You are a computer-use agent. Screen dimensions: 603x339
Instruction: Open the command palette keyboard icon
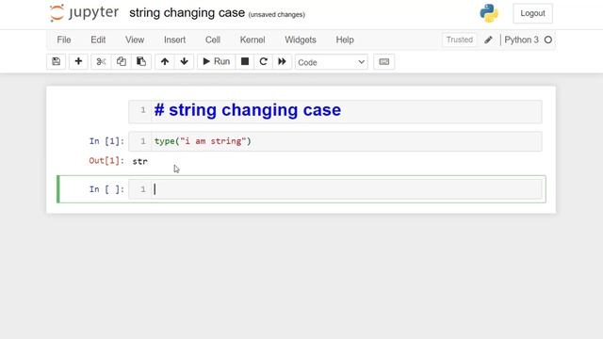click(x=383, y=61)
